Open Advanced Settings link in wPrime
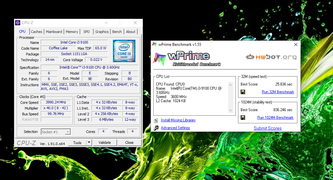 point(175,127)
